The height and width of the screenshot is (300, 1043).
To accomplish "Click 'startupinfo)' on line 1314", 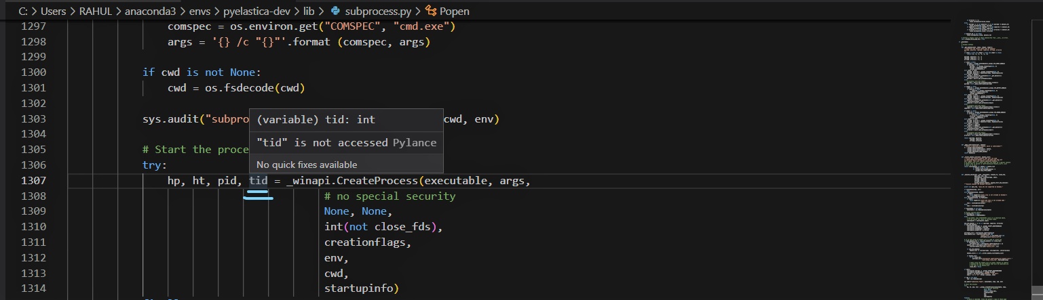I will (x=362, y=289).
